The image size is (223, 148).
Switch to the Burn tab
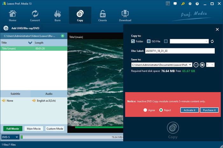58,16
